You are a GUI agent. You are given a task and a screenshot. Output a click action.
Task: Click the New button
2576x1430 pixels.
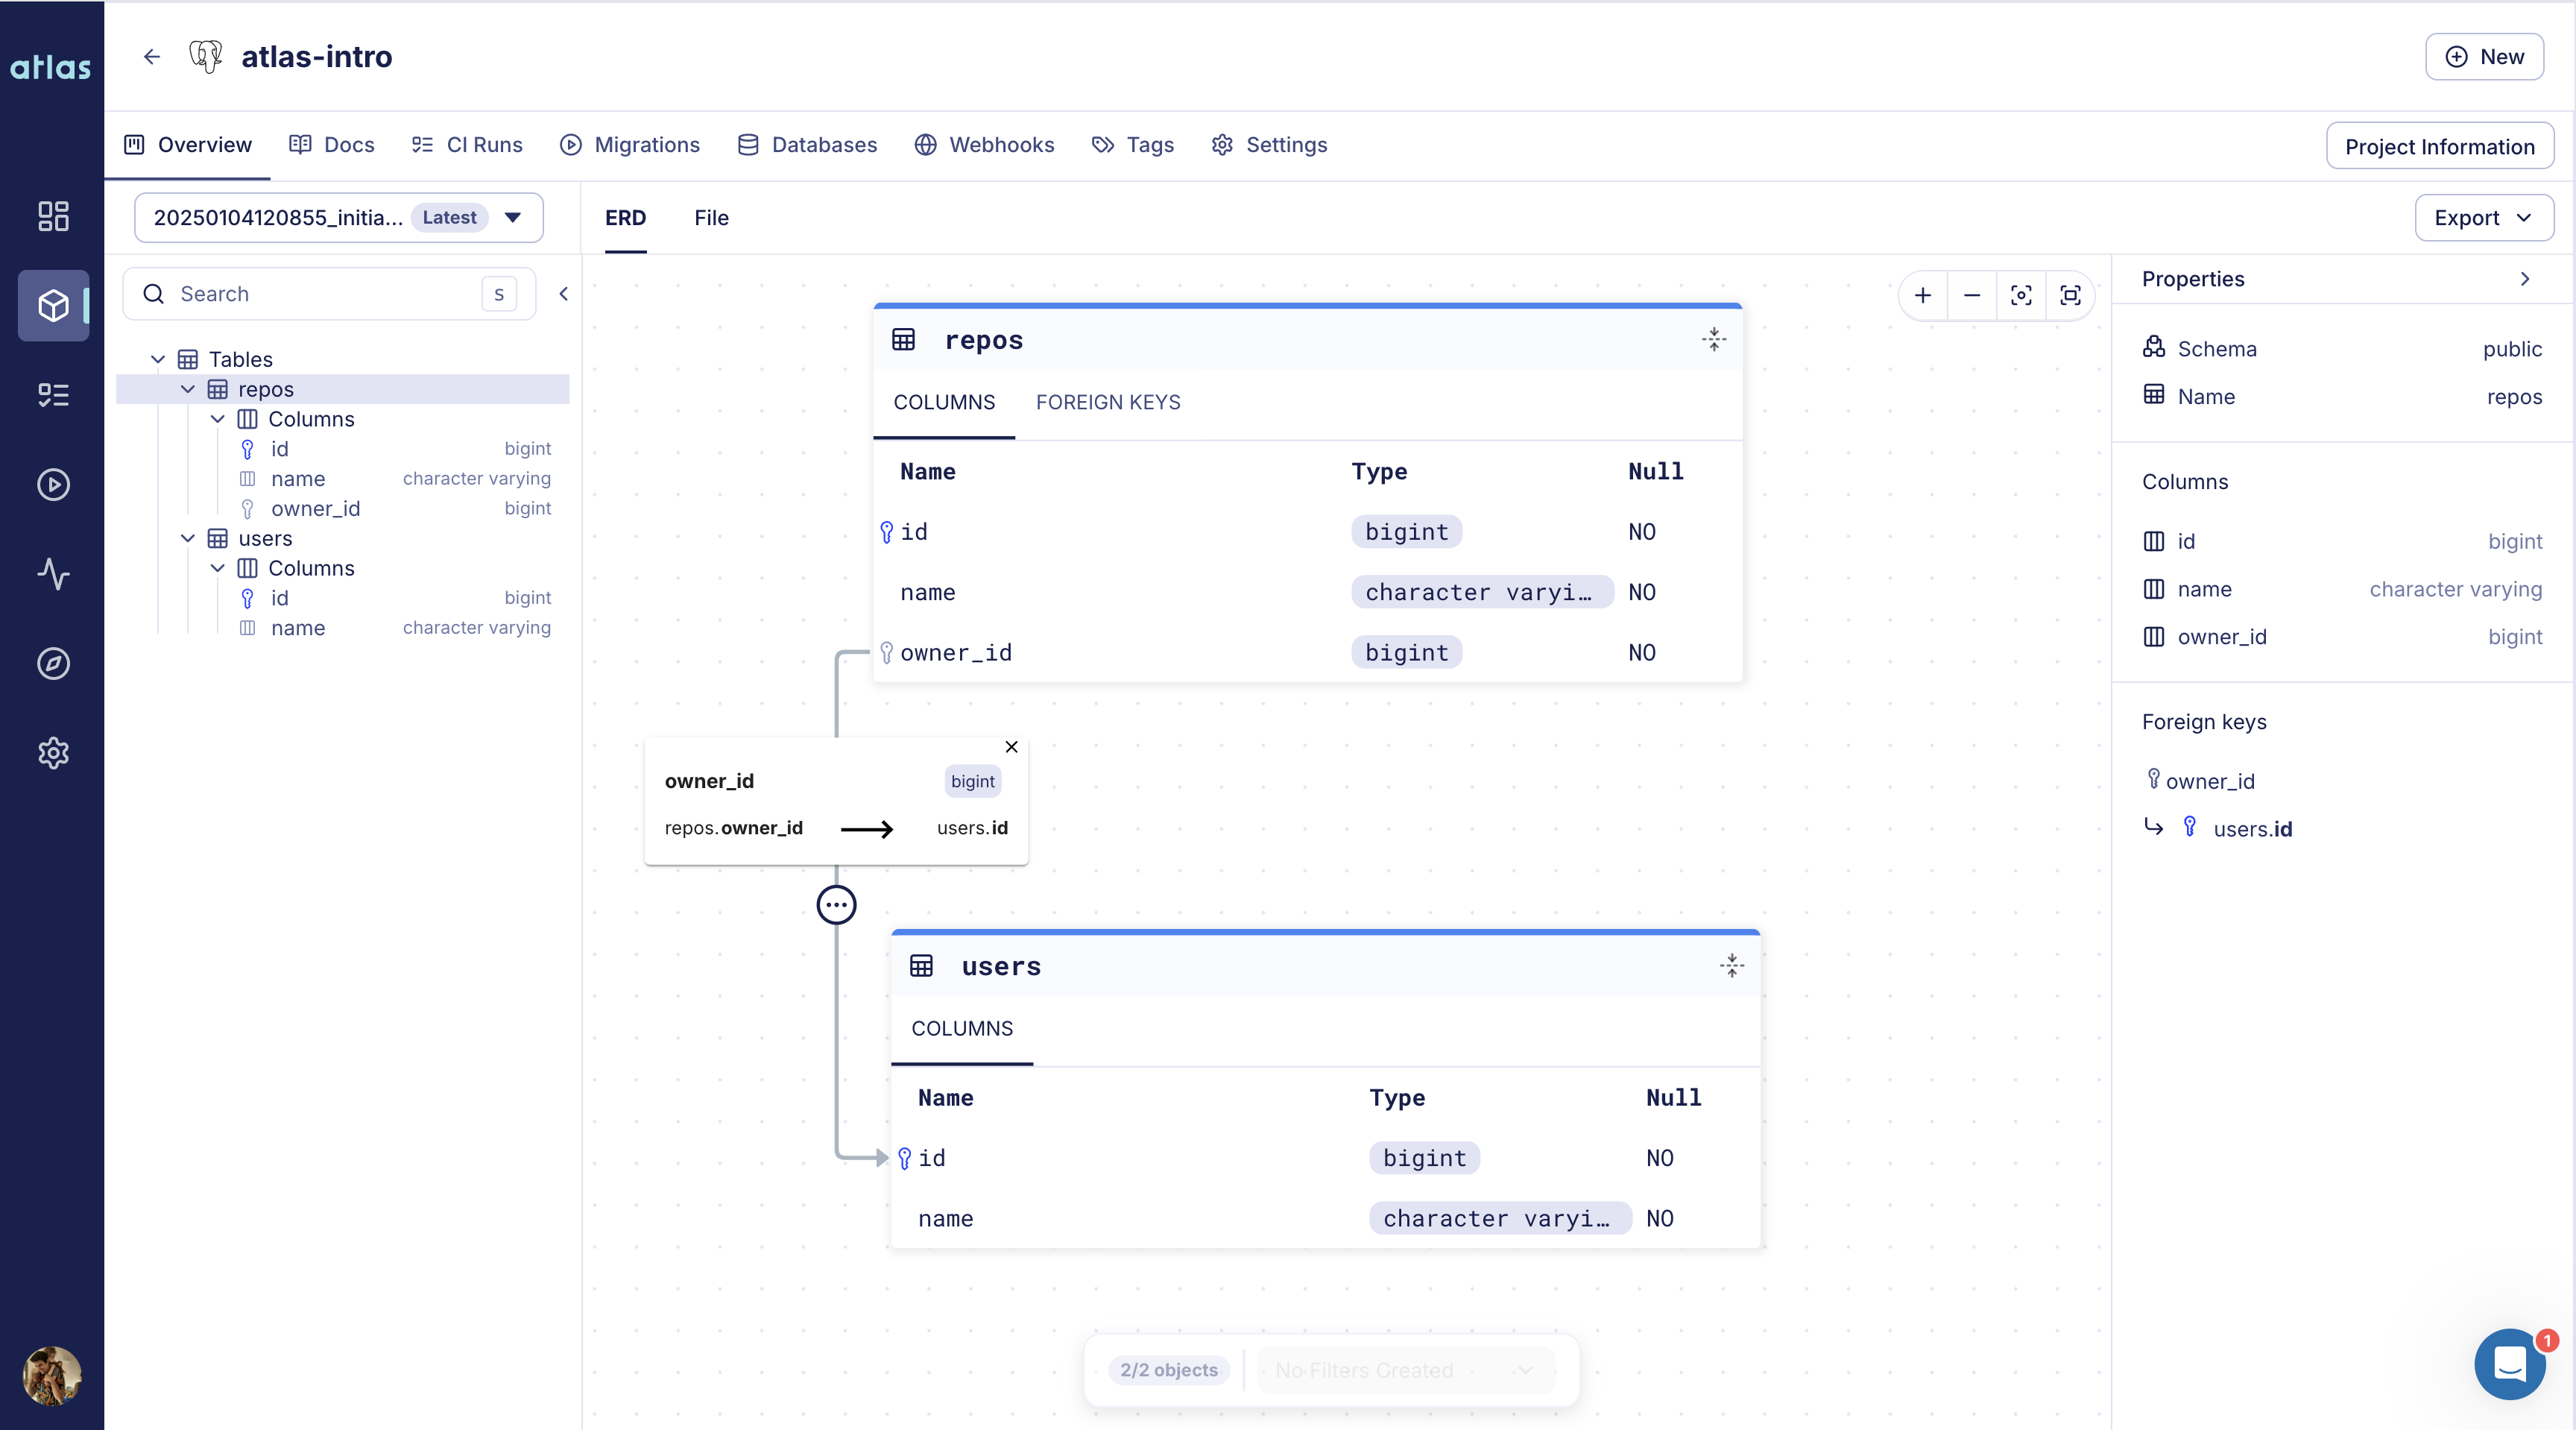pyautogui.click(x=2483, y=57)
